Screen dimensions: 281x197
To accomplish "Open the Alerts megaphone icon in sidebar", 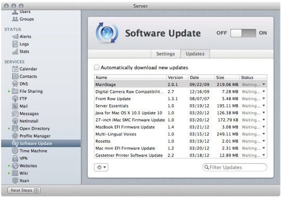I will pyautogui.click(x=15, y=36).
